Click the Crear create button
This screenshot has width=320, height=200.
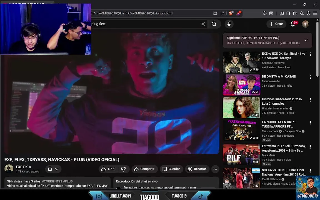pos(276,24)
